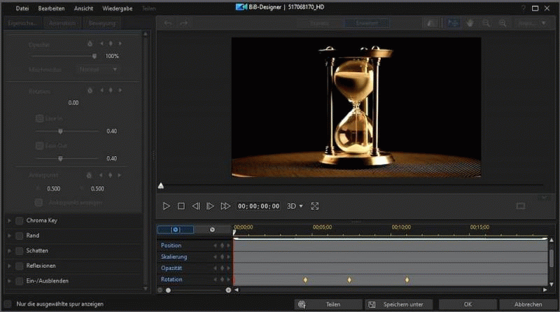Click the zoom in magnifier icon

[502, 23]
